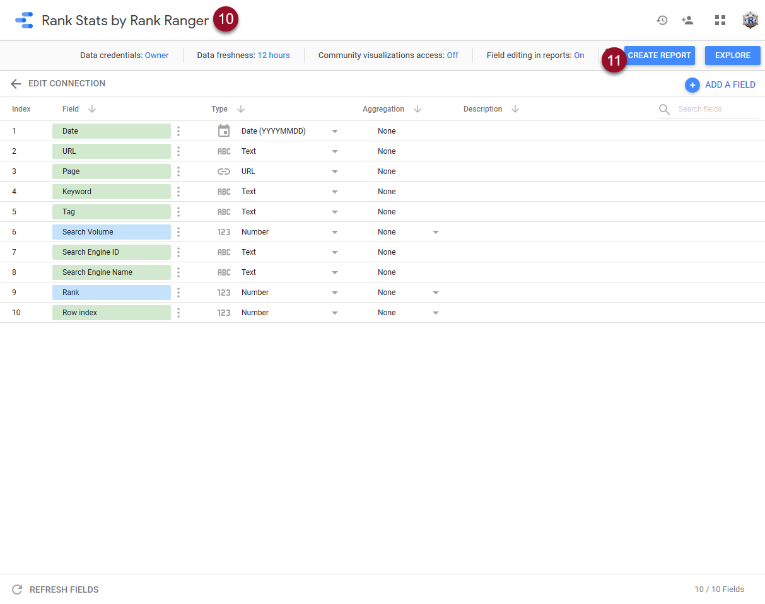Open Aggregation dropdown for Search Volume
The image size is (765, 604).
pos(436,232)
